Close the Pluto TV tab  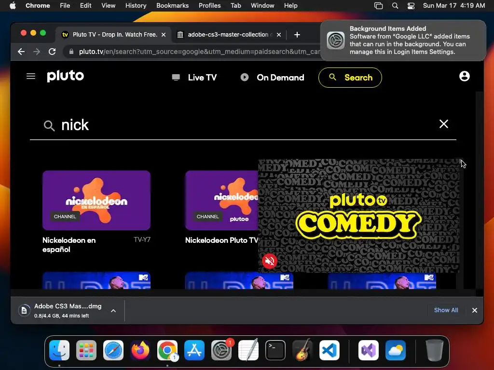164,35
